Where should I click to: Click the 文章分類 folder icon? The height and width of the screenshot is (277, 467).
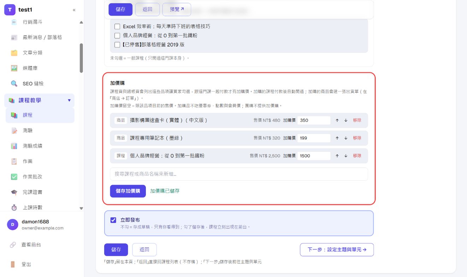14,53
